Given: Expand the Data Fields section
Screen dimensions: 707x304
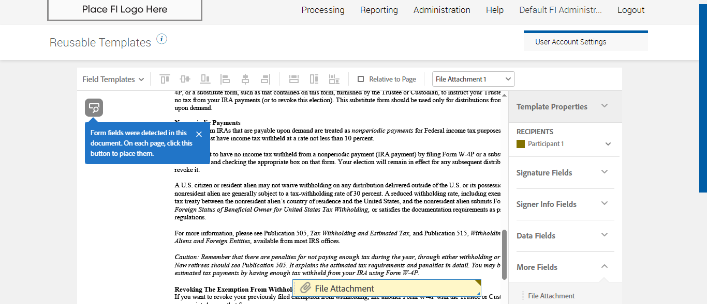Looking at the screenshot, I should coord(604,235).
